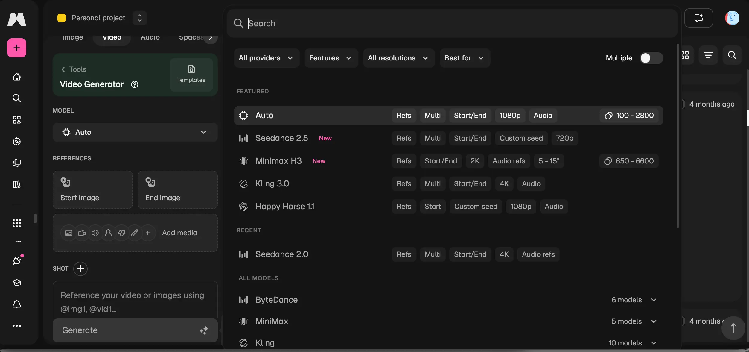
Task: Add a new shot with the plus icon
Action: coord(80,269)
